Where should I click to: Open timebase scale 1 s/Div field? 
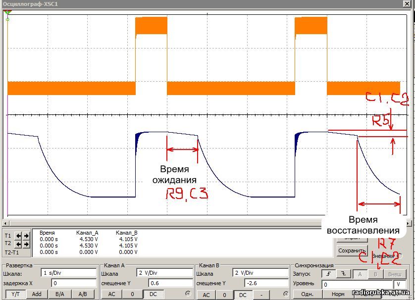[x=69, y=273]
